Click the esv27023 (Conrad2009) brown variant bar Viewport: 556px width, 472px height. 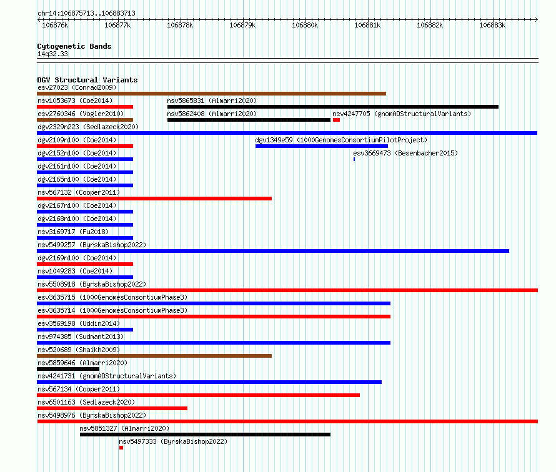tap(211, 94)
